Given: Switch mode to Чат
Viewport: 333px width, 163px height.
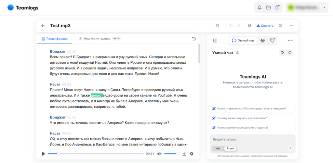Looking at the screenshot, I should point(218,148).
